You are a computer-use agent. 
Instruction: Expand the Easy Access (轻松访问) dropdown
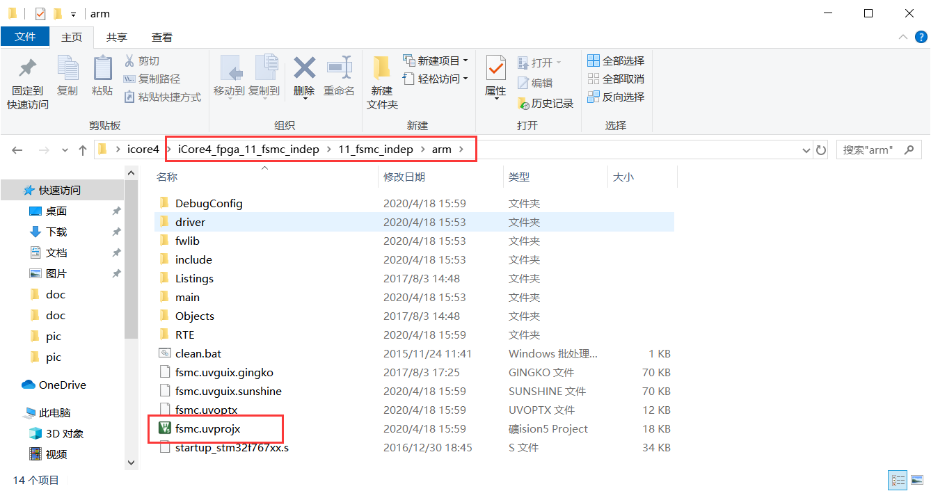[x=465, y=79]
